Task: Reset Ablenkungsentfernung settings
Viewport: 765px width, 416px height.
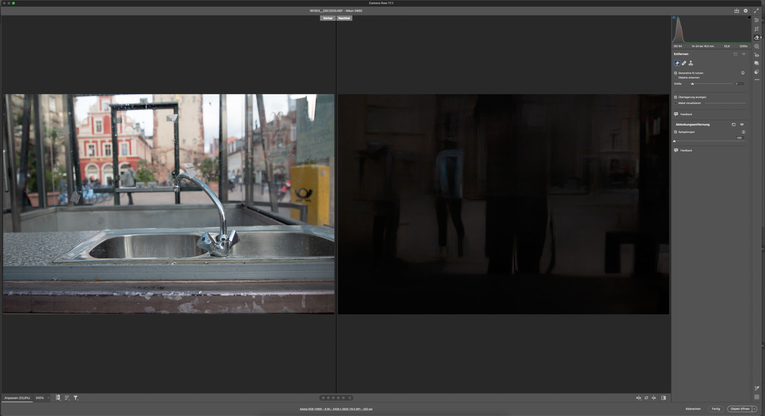Action: tap(734, 124)
